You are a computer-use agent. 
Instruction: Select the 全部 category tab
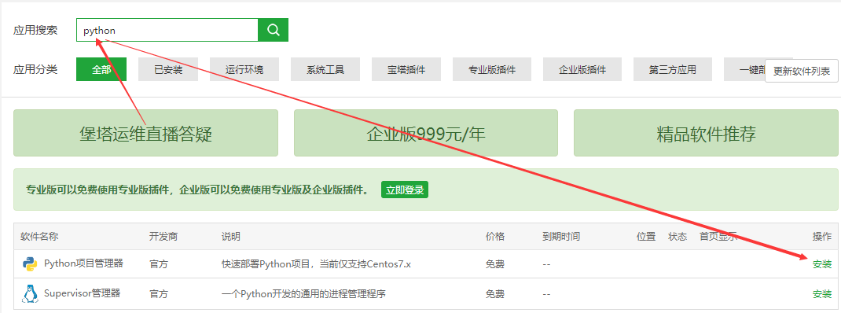[x=101, y=70]
